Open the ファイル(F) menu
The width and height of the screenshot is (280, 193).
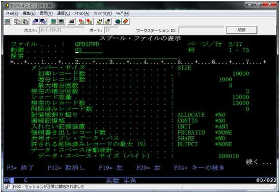[x=12, y=13]
